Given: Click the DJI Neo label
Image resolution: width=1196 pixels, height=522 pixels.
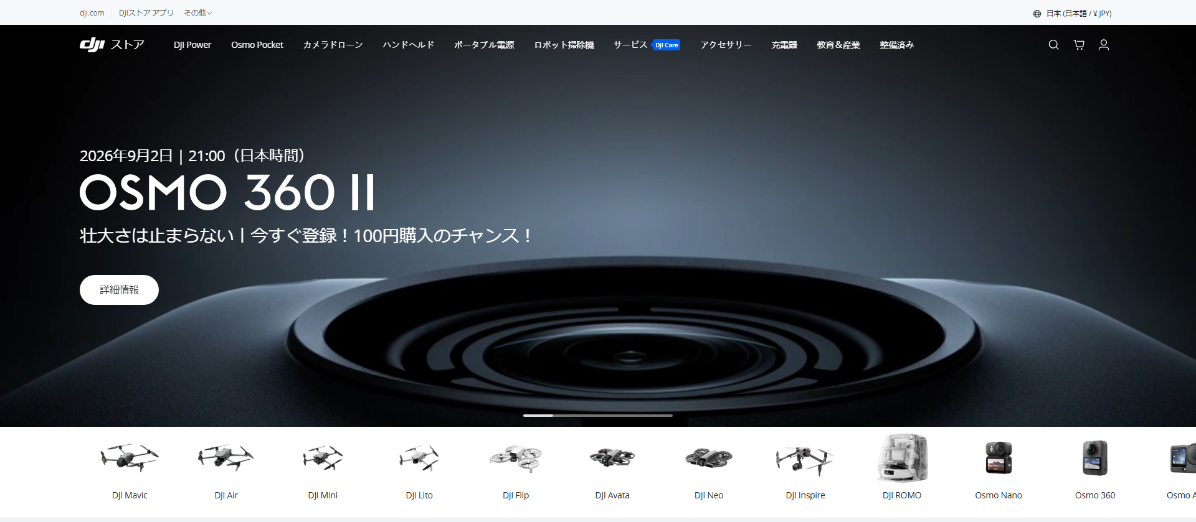Looking at the screenshot, I should 709,495.
